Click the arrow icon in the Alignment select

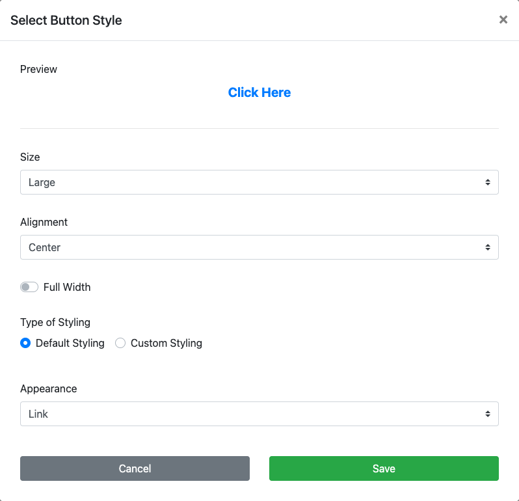click(x=487, y=248)
